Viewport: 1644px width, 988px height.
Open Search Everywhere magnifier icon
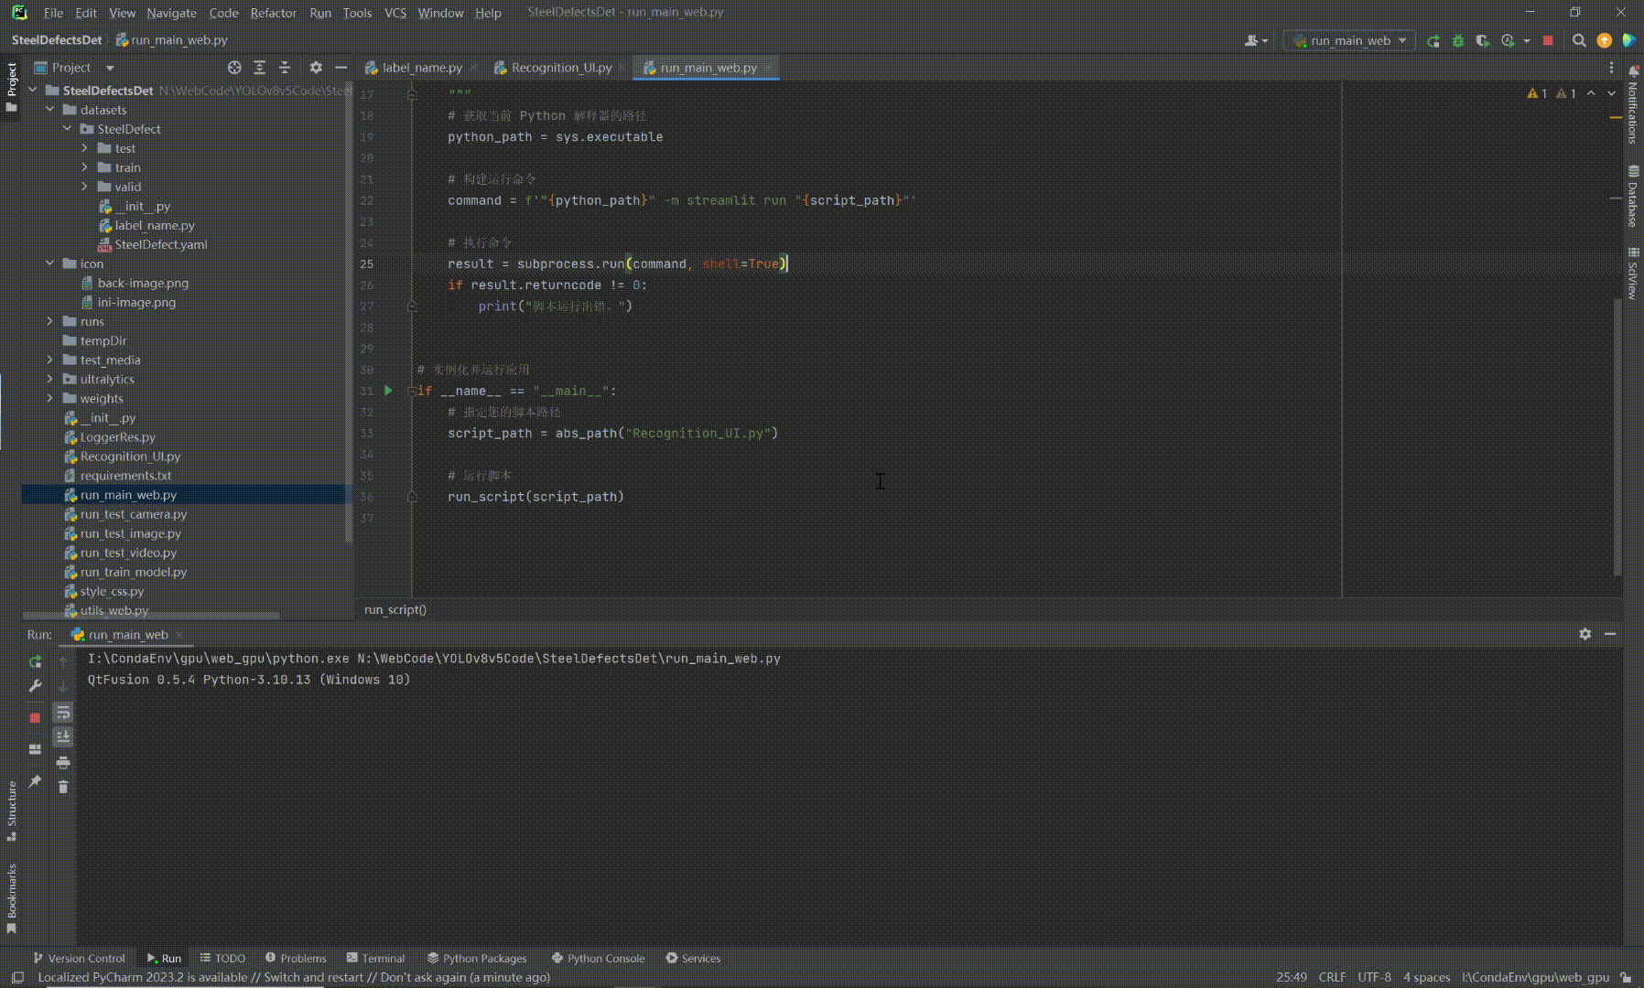click(1579, 40)
